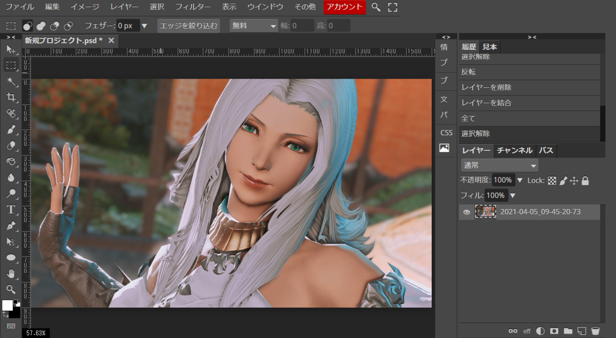This screenshot has height=338, width=616.
Task: Select the Crop tool
Action: pyautogui.click(x=11, y=97)
